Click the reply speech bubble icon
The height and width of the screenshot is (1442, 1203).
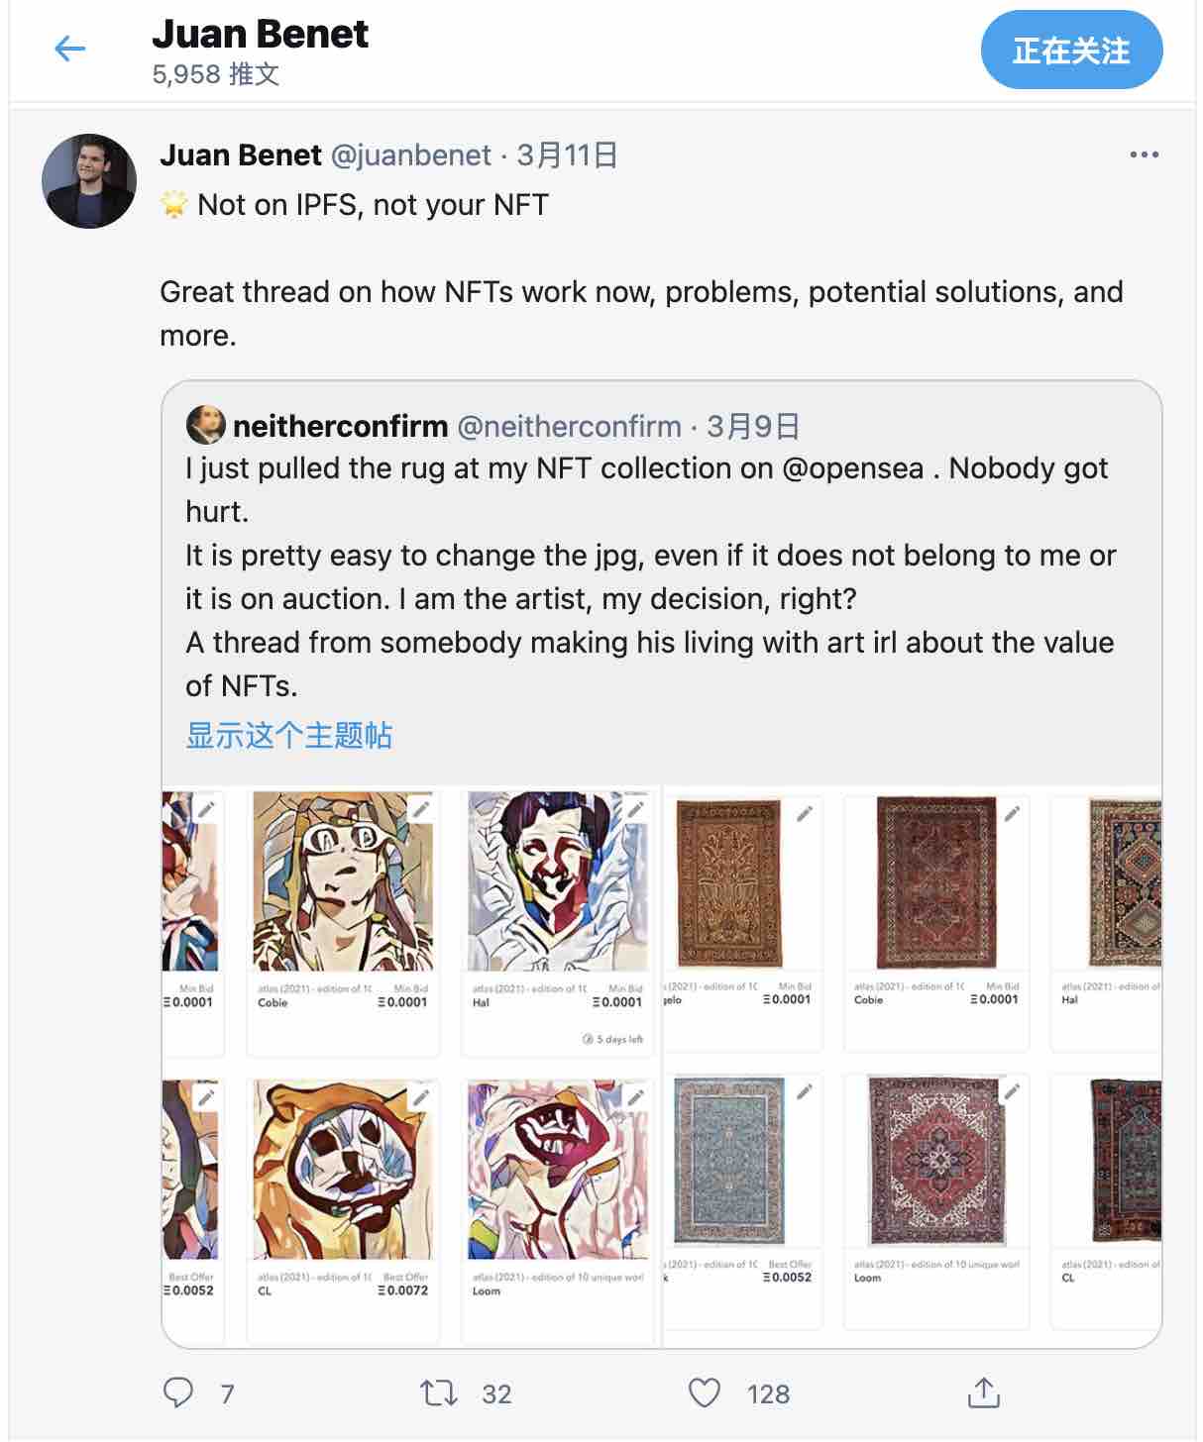[x=178, y=1392]
